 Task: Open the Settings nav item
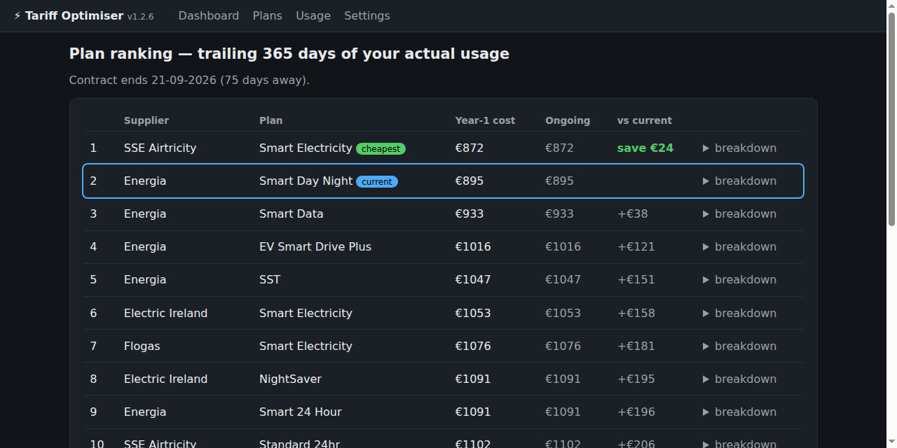tap(367, 15)
